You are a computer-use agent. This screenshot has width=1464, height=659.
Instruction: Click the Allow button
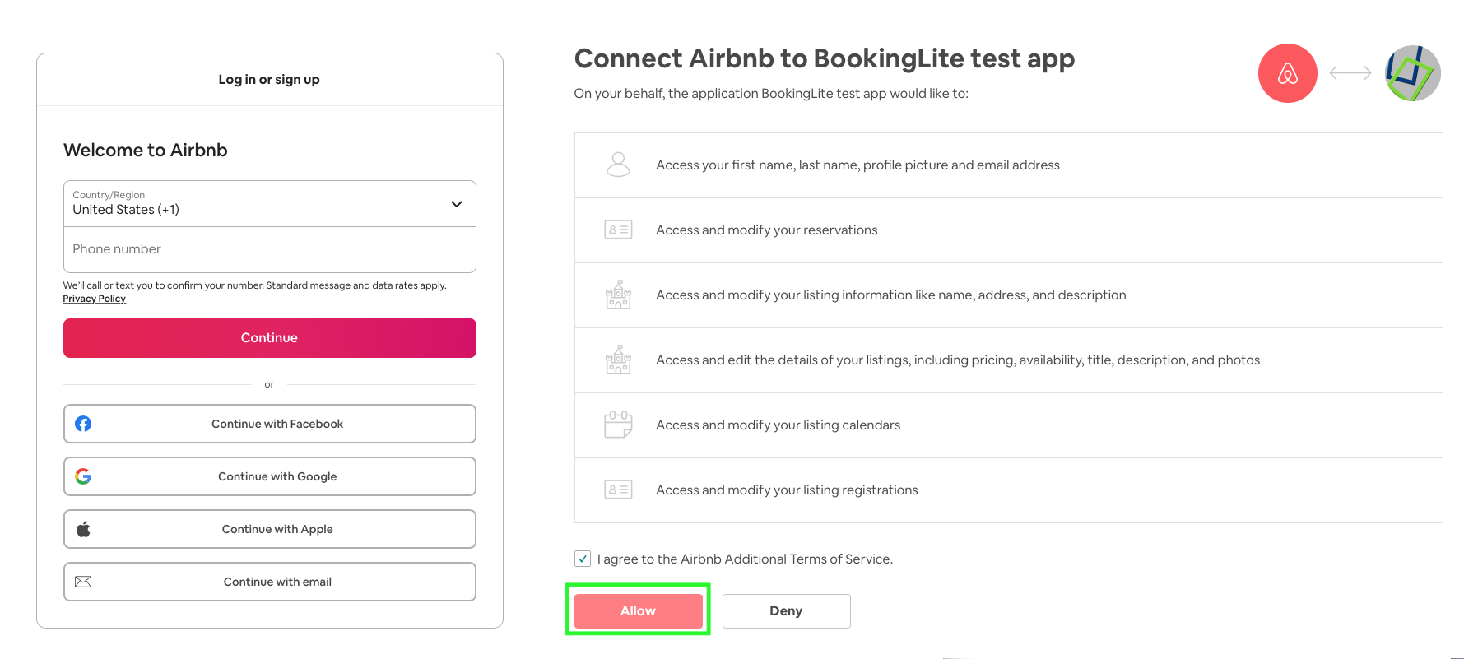click(639, 610)
